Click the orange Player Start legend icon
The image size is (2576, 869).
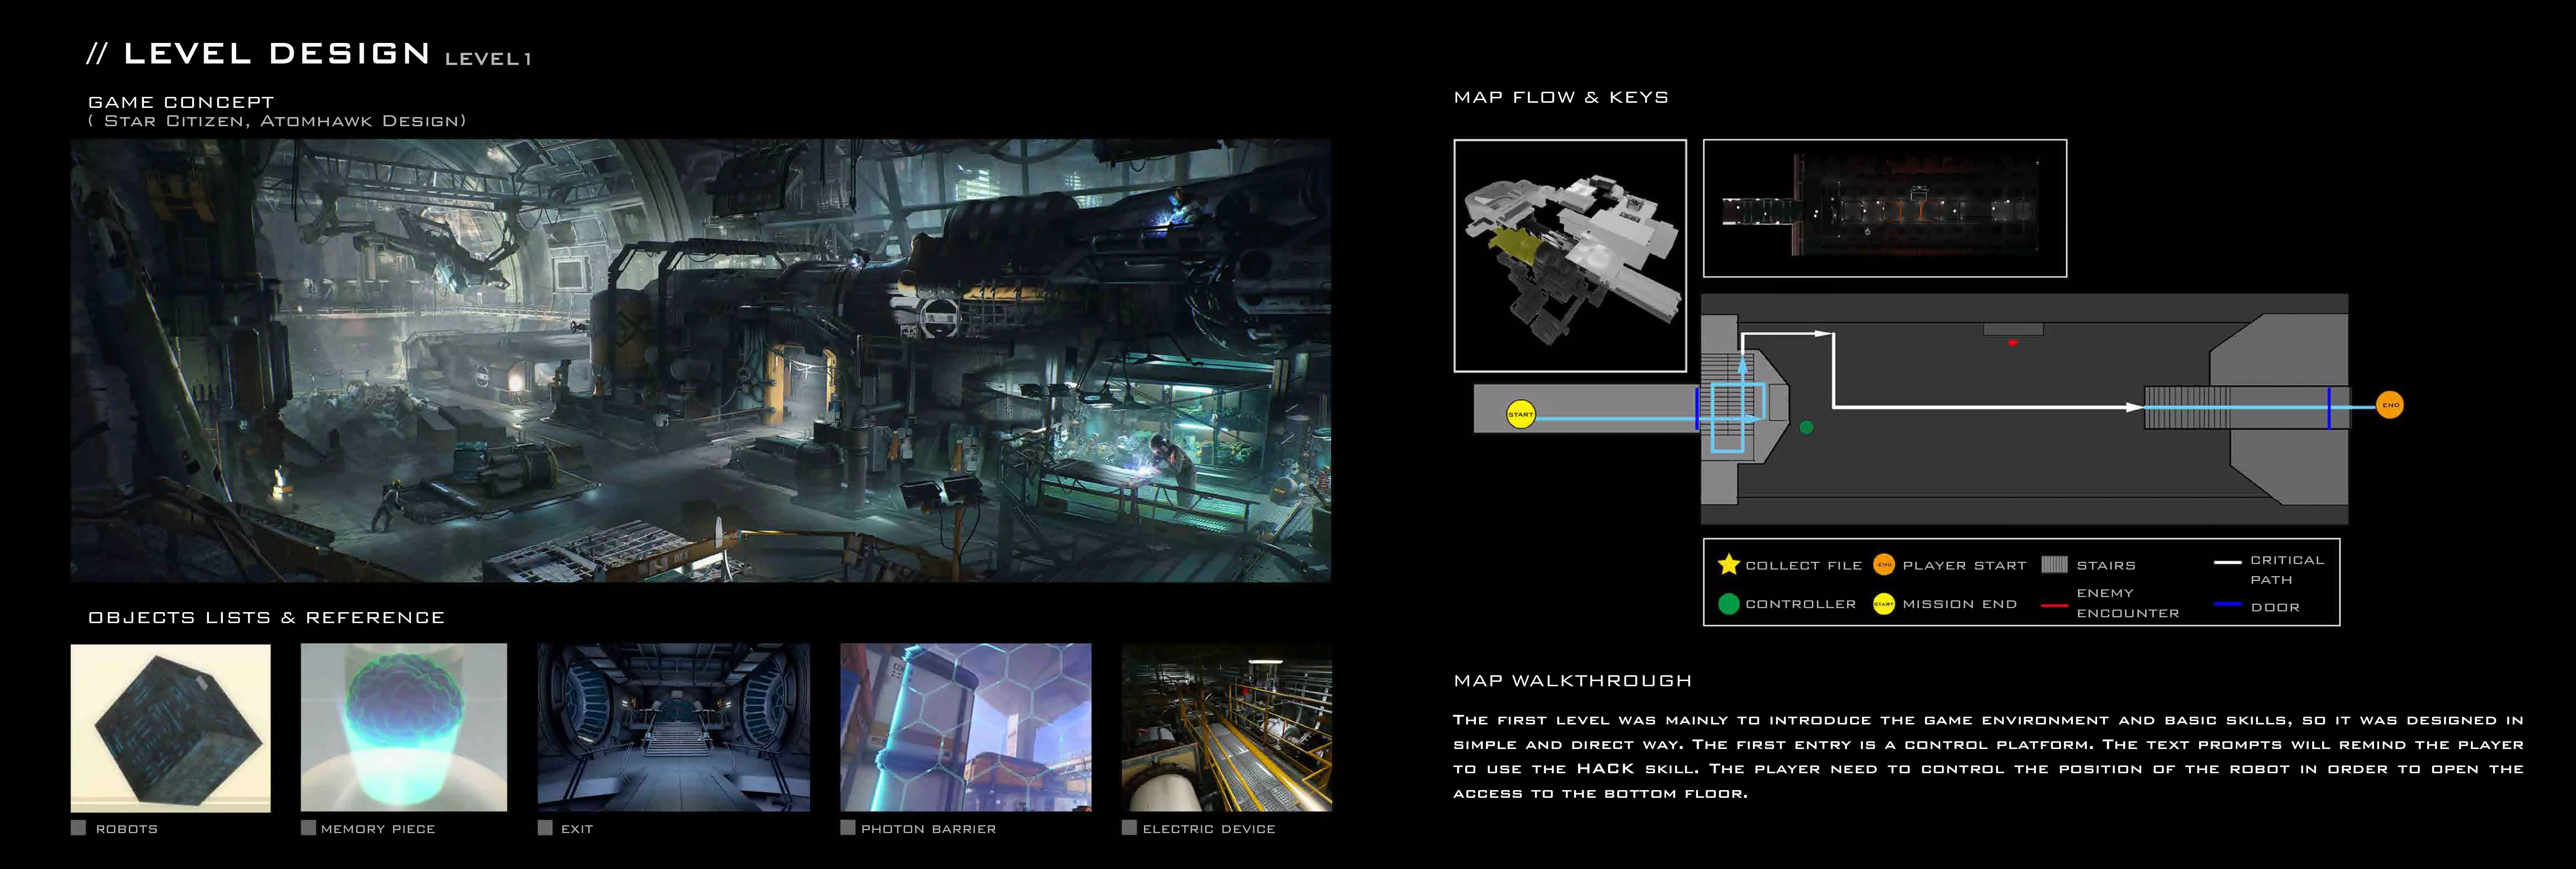pos(1884,564)
